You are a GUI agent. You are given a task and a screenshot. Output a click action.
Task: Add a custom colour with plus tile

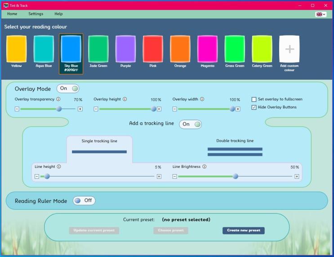[289, 49]
